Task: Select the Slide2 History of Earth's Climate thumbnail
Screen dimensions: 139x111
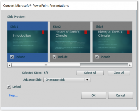Action: tap(70, 42)
